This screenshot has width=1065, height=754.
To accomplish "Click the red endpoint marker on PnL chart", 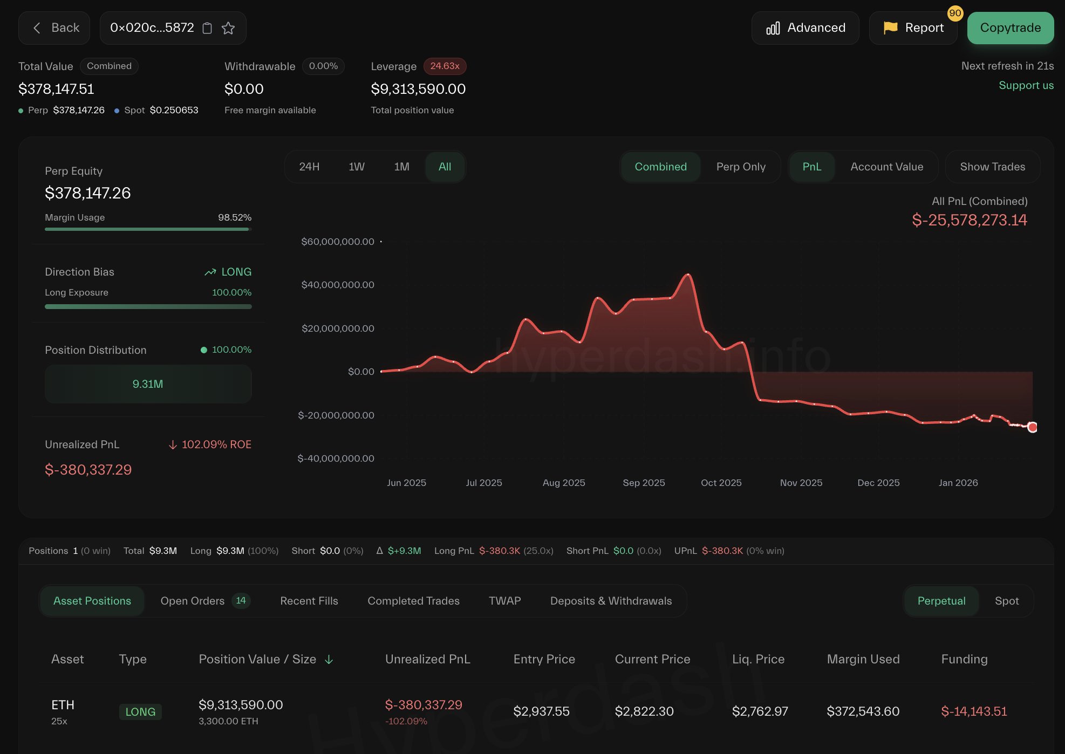I will pyautogui.click(x=1032, y=427).
